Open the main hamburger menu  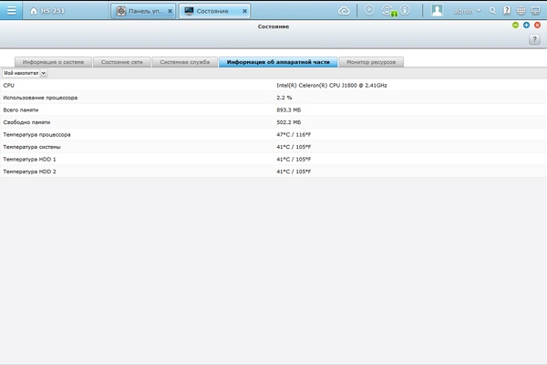tap(11, 10)
